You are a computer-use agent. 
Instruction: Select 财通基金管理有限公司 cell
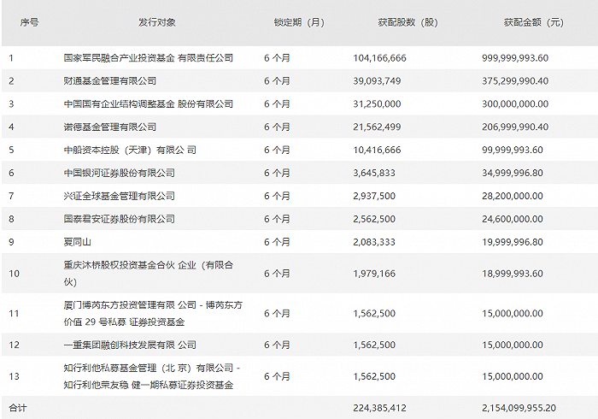110,81
